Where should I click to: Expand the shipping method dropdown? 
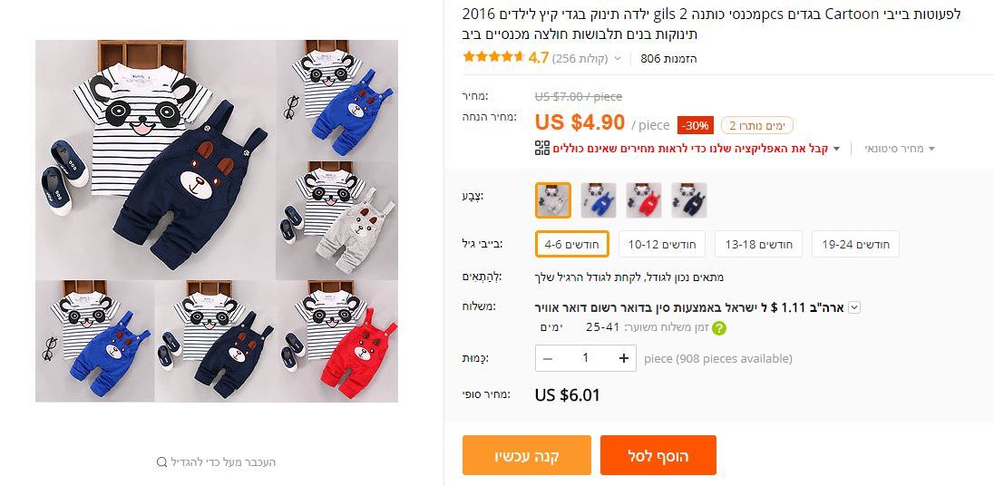point(853,307)
